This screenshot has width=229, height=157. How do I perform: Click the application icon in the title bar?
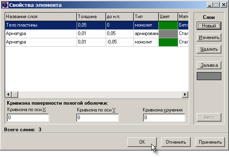pyautogui.click(x=5, y=5)
